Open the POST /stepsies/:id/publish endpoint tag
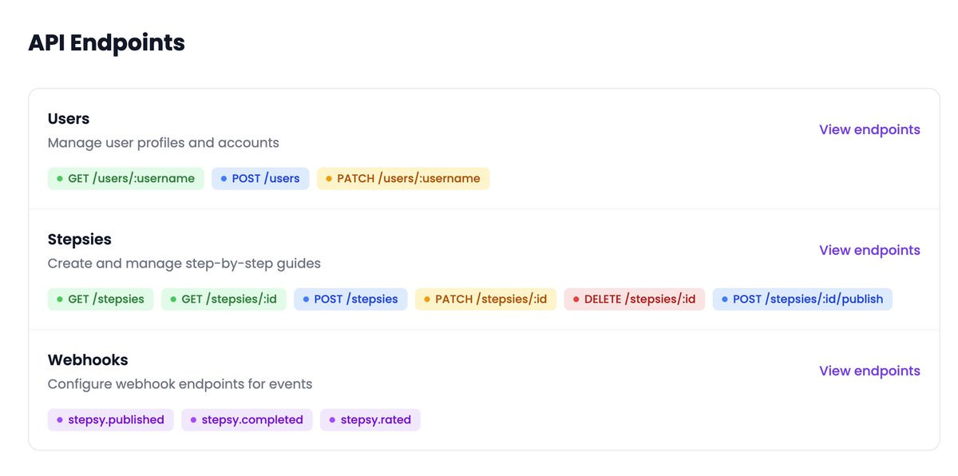The image size is (958, 476). [802, 299]
